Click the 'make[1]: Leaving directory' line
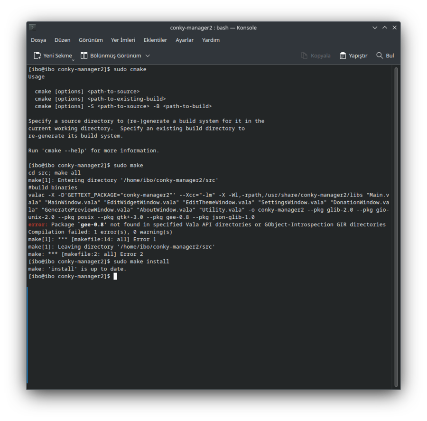Screen dimensions: 427x421 [122, 247]
